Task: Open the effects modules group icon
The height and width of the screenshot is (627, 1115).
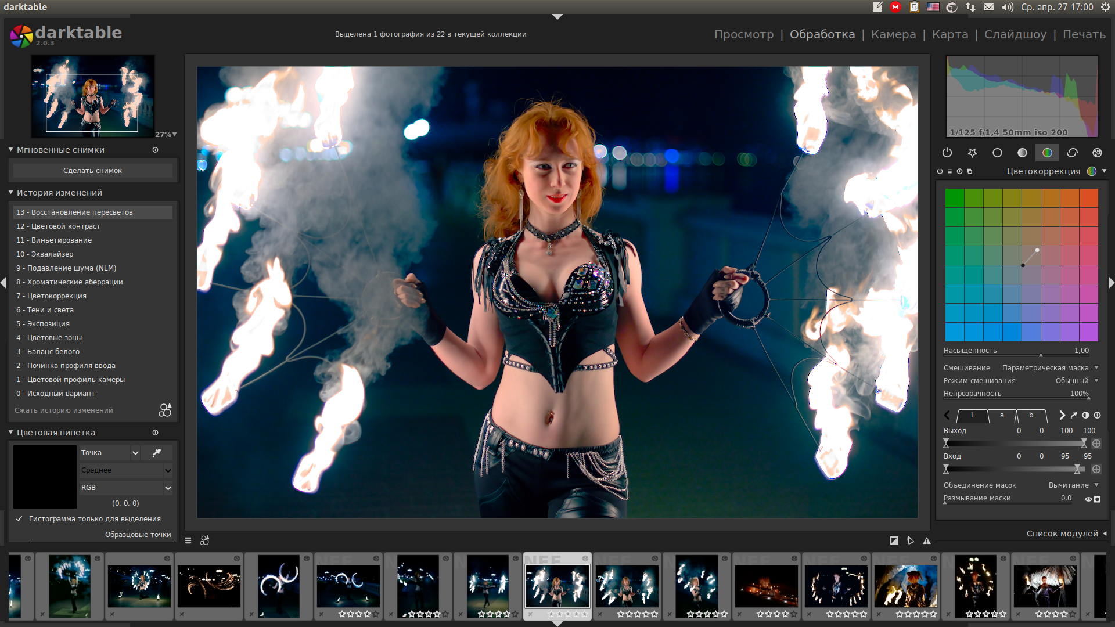Action: [1097, 153]
